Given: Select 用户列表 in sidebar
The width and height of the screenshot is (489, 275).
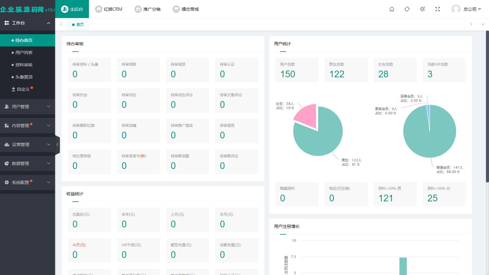Looking at the screenshot, I should [24, 53].
